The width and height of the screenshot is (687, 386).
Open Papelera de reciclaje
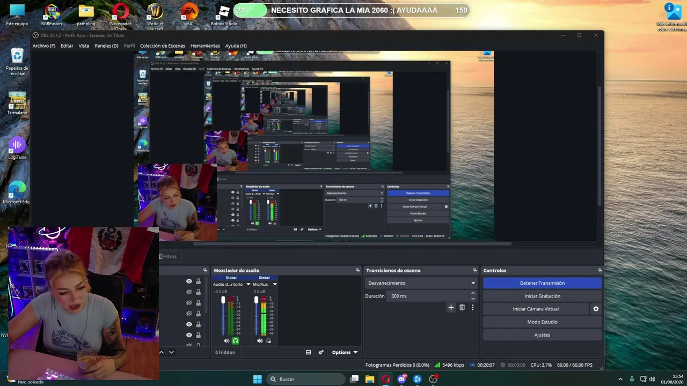pos(17,62)
